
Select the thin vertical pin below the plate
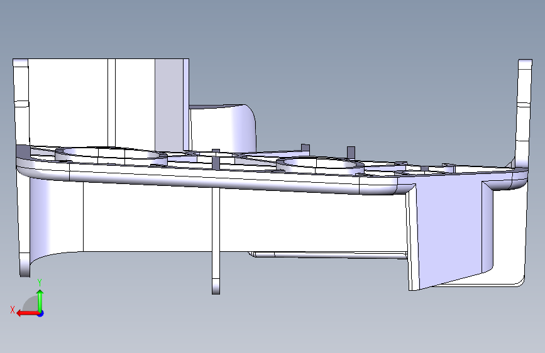216,241
